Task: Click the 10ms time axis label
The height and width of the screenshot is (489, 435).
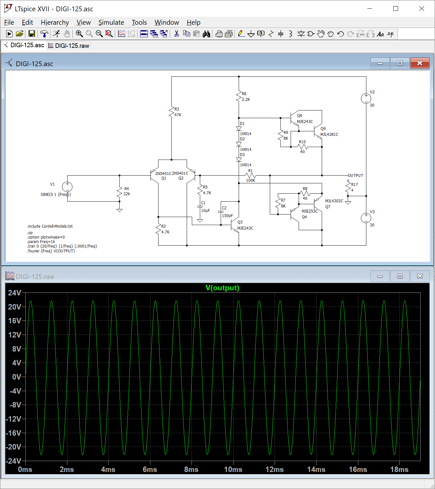Action: [x=233, y=469]
